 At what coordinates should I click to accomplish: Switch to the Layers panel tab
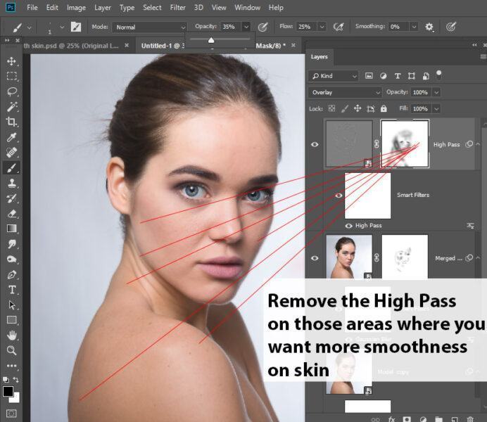pos(320,57)
